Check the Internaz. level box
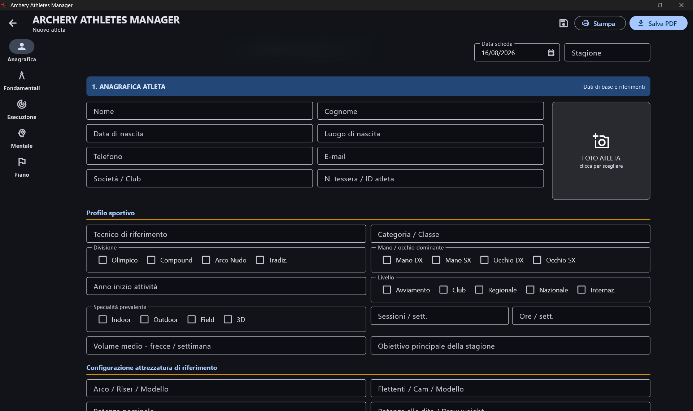This screenshot has width=693, height=411. coord(581,290)
